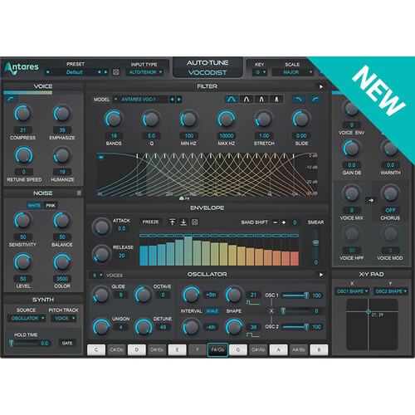Open the Scale Major dropdown
Screen dimensions: 415x415
coord(293,72)
